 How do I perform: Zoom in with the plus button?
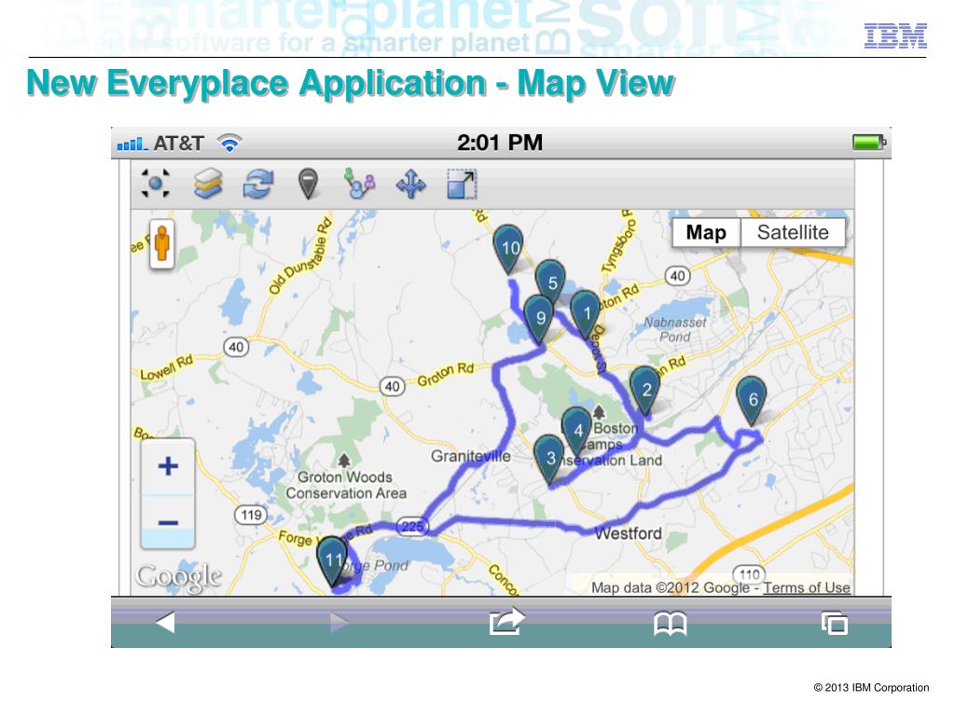click(168, 466)
